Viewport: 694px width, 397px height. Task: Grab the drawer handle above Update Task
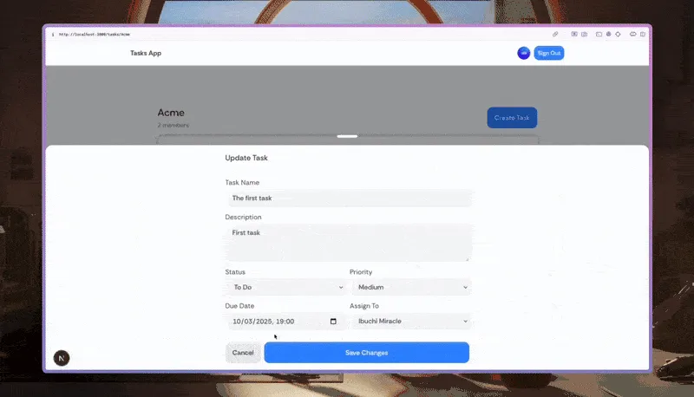pyautogui.click(x=347, y=136)
